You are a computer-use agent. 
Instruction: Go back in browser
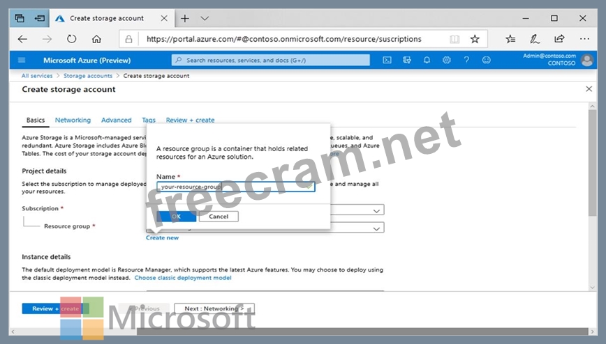click(23, 39)
